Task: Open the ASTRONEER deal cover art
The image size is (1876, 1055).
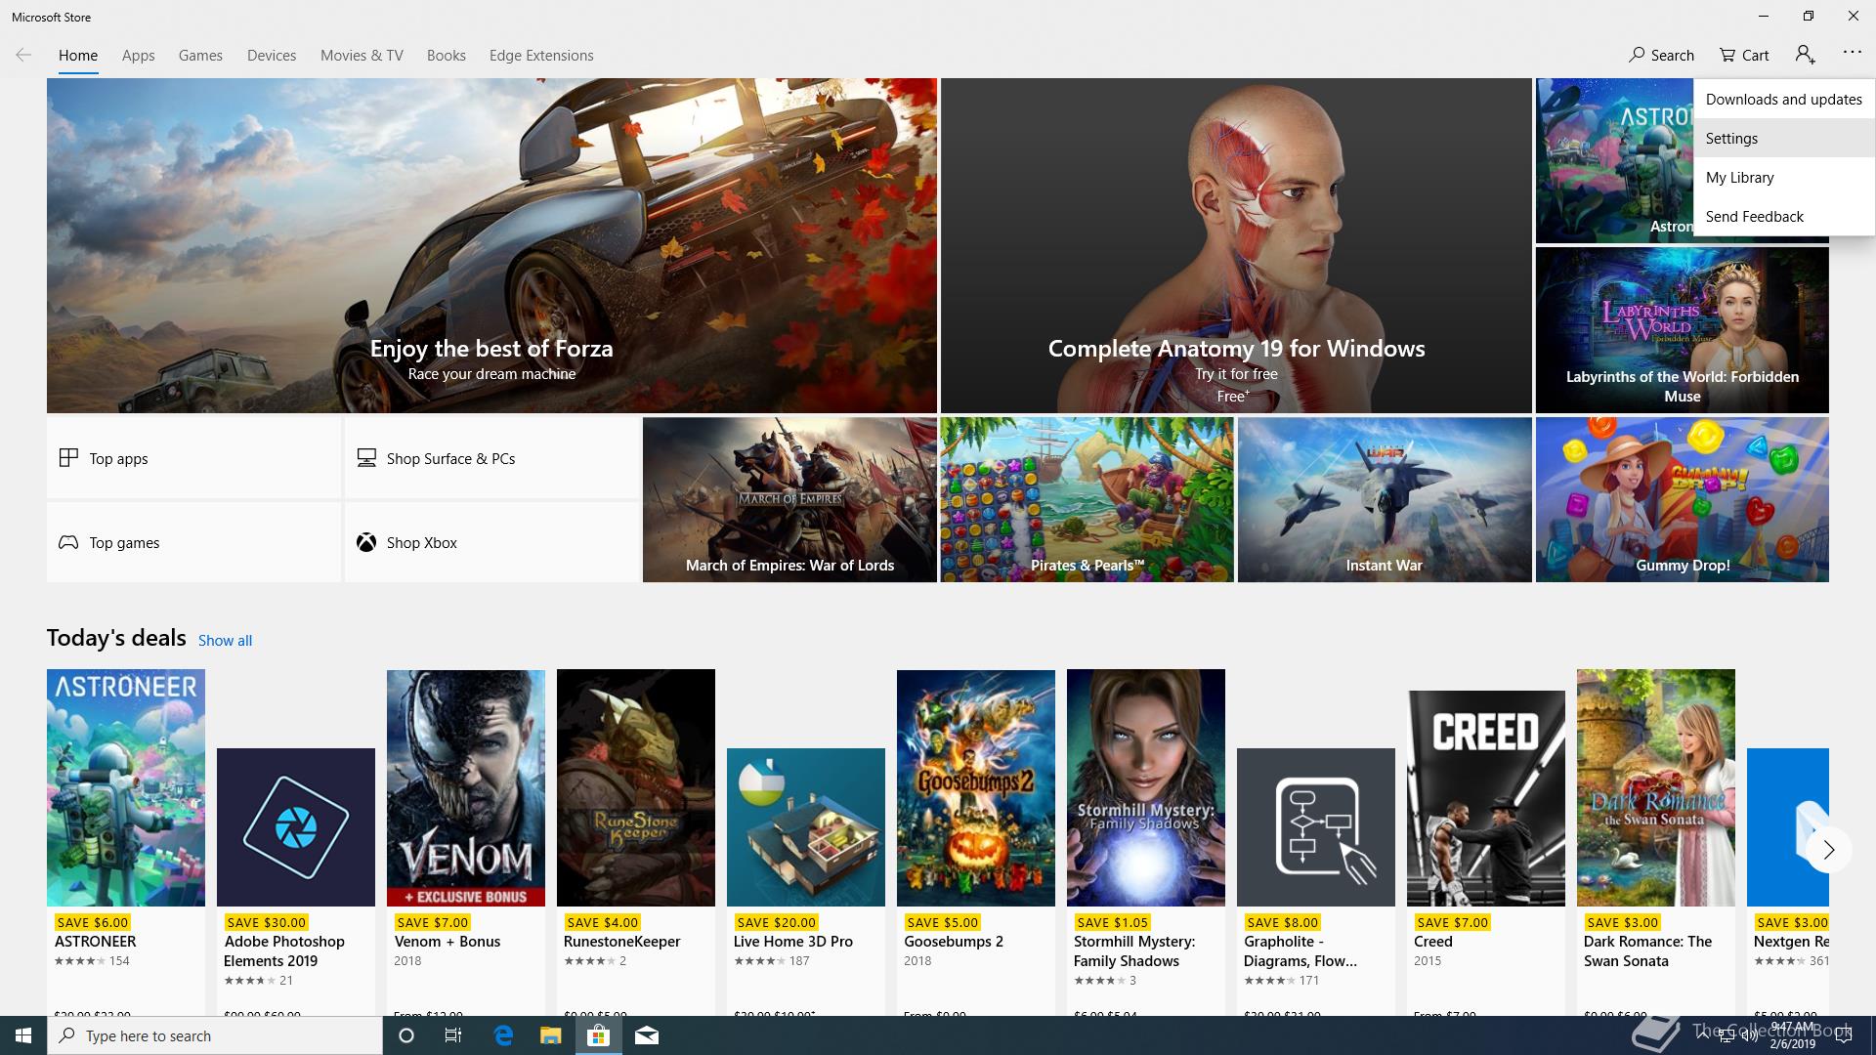Action: coord(126,787)
